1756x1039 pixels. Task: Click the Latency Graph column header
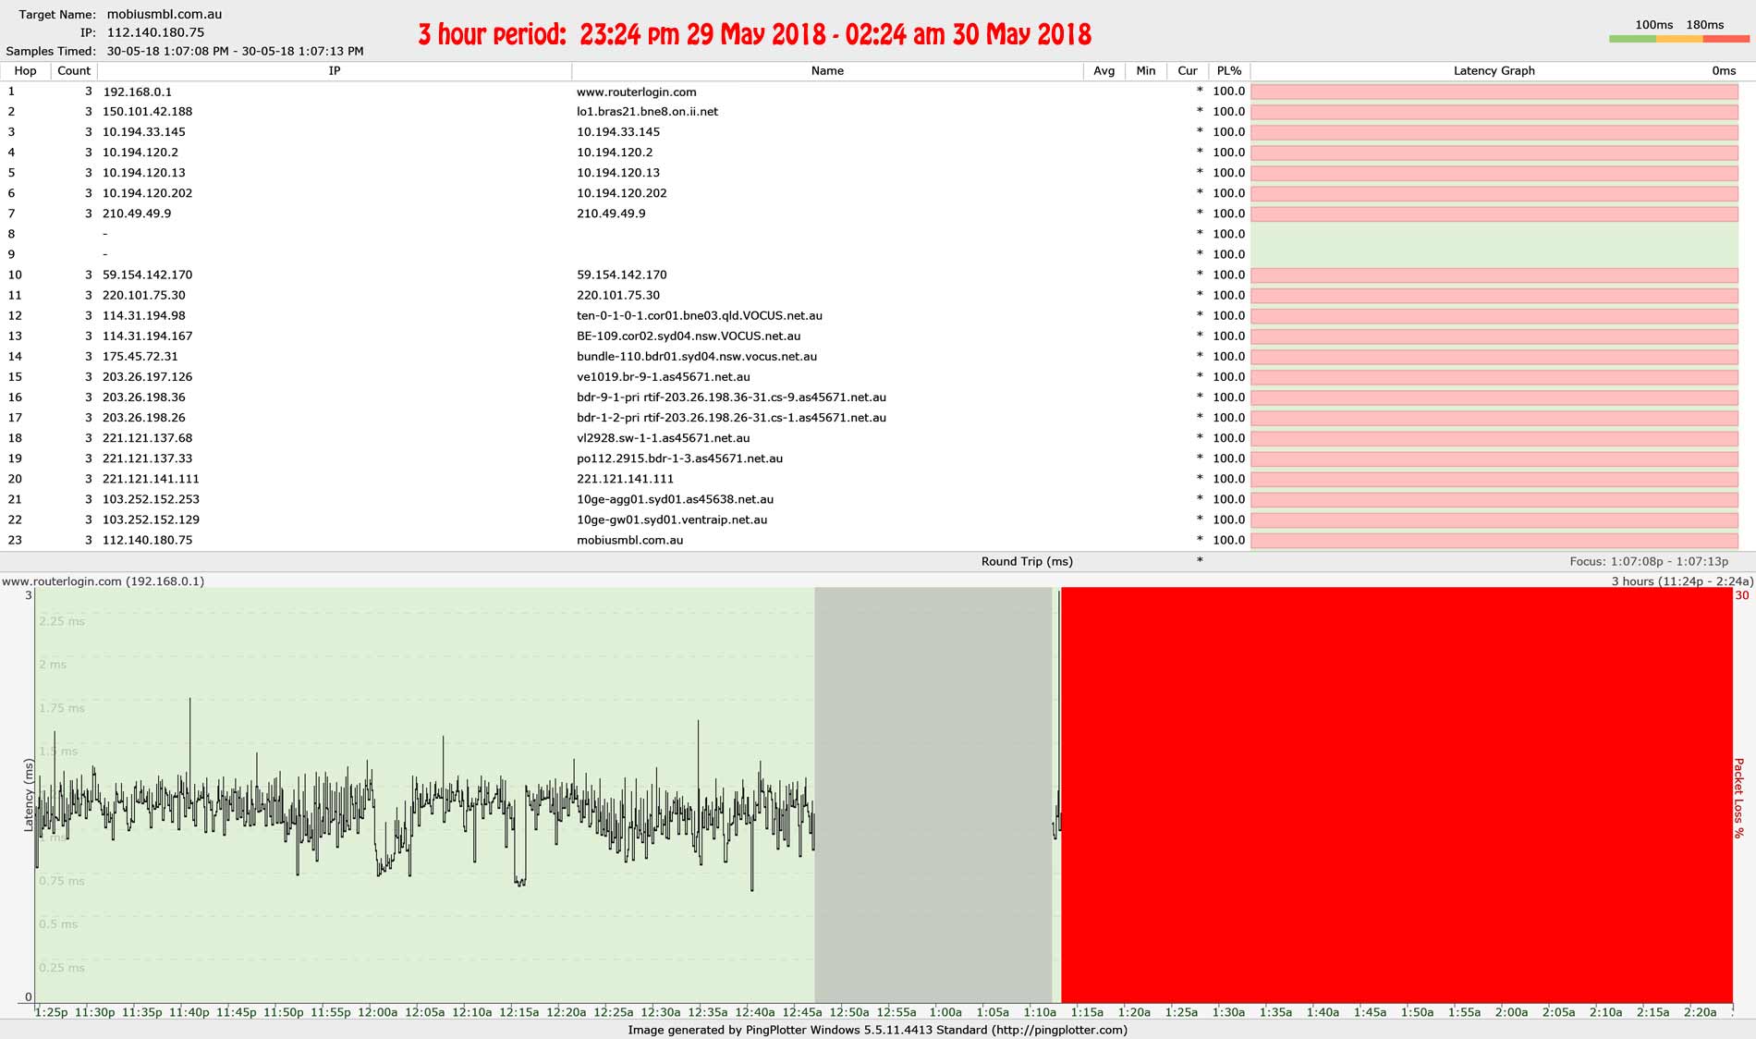coord(1494,71)
